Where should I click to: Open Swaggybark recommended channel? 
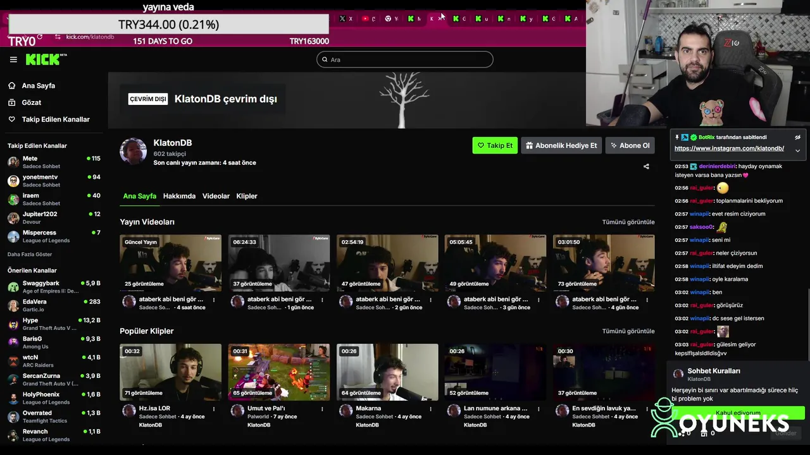(53, 287)
